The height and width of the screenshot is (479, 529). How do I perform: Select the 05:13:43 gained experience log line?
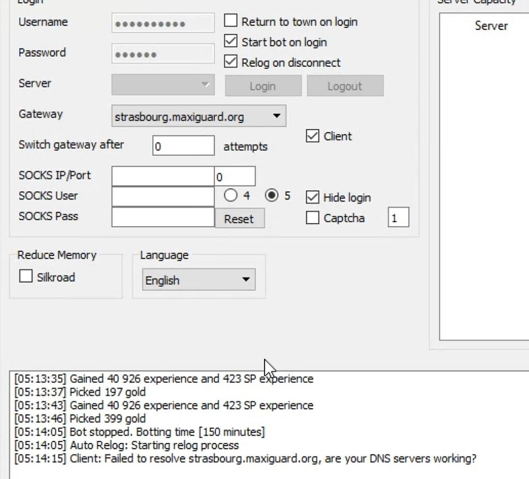[164, 405]
